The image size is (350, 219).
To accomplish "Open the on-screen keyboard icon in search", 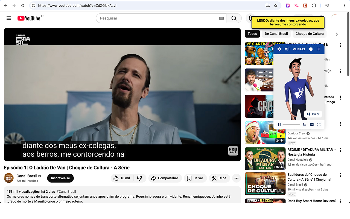I will point(221,18).
